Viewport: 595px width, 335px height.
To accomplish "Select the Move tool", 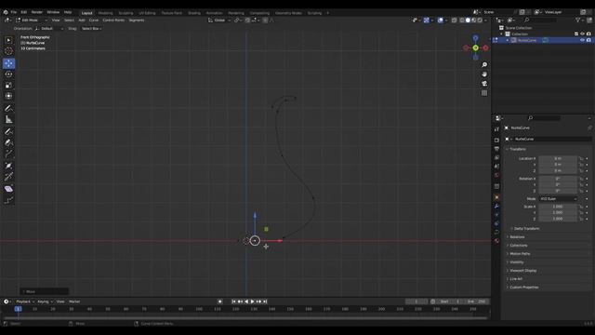I will [8, 63].
